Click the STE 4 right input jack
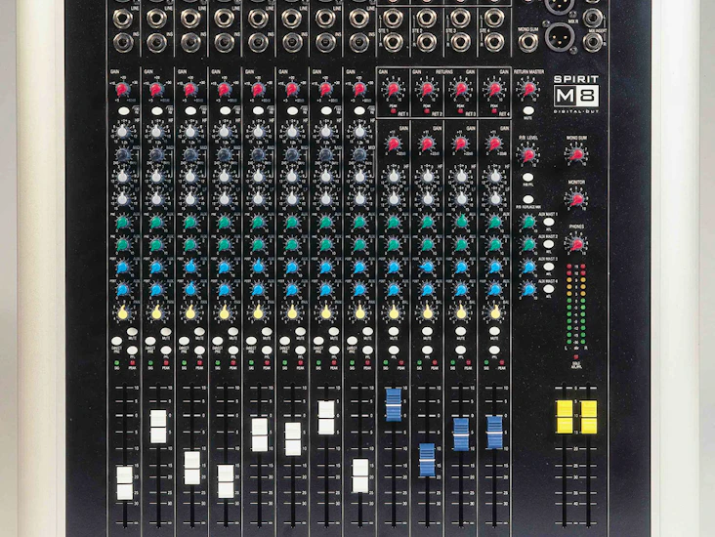 tap(494, 42)
